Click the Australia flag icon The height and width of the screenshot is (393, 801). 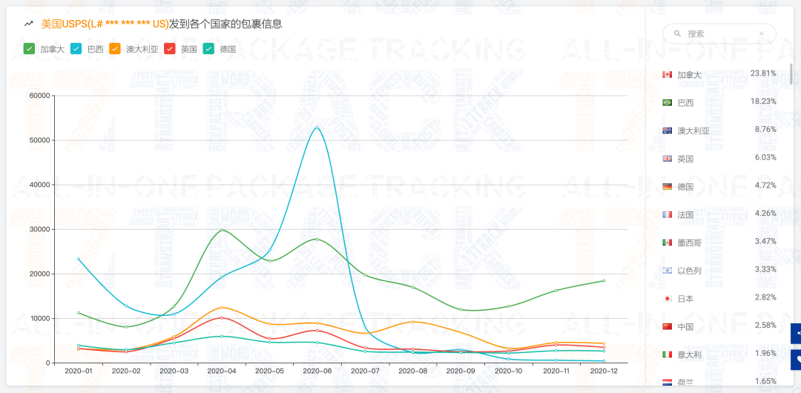667,131
